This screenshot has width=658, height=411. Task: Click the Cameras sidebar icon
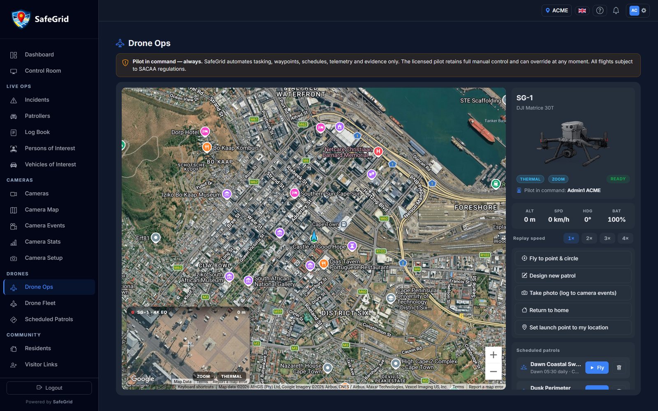pyautogui.click(x=14, y=194)
